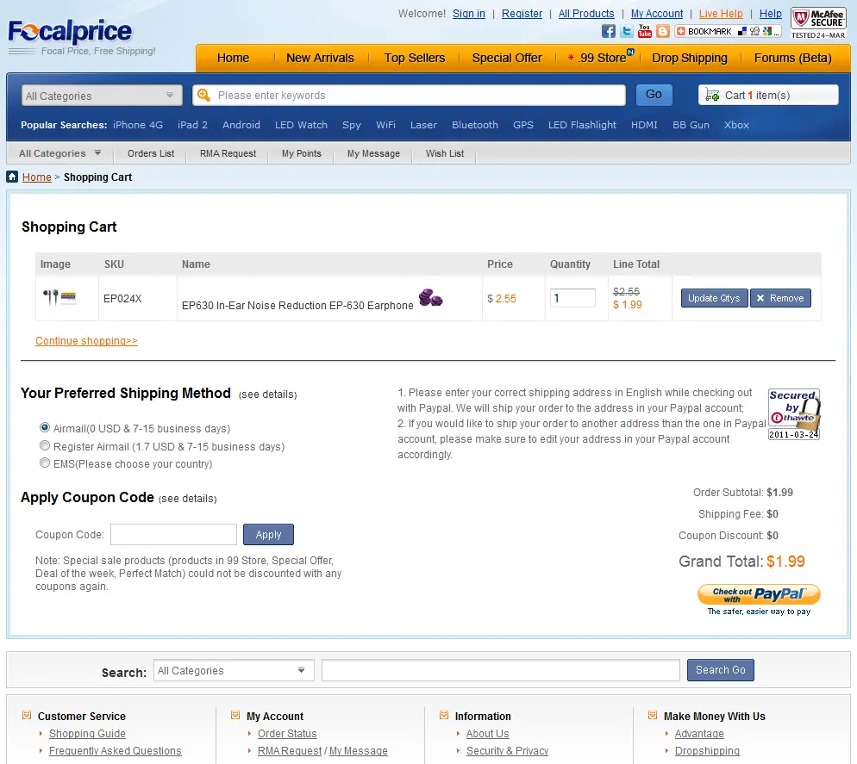Open the All Products link

pyautogui.click(x=586, y=14)
